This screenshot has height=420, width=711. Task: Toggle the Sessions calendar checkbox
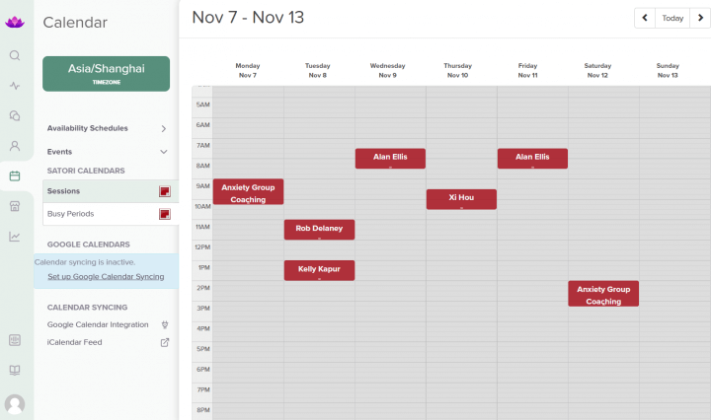click(x=165, y=191)
